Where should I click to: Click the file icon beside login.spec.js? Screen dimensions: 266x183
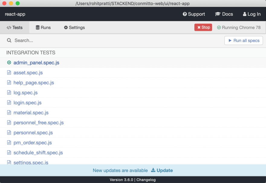[9, 103]
